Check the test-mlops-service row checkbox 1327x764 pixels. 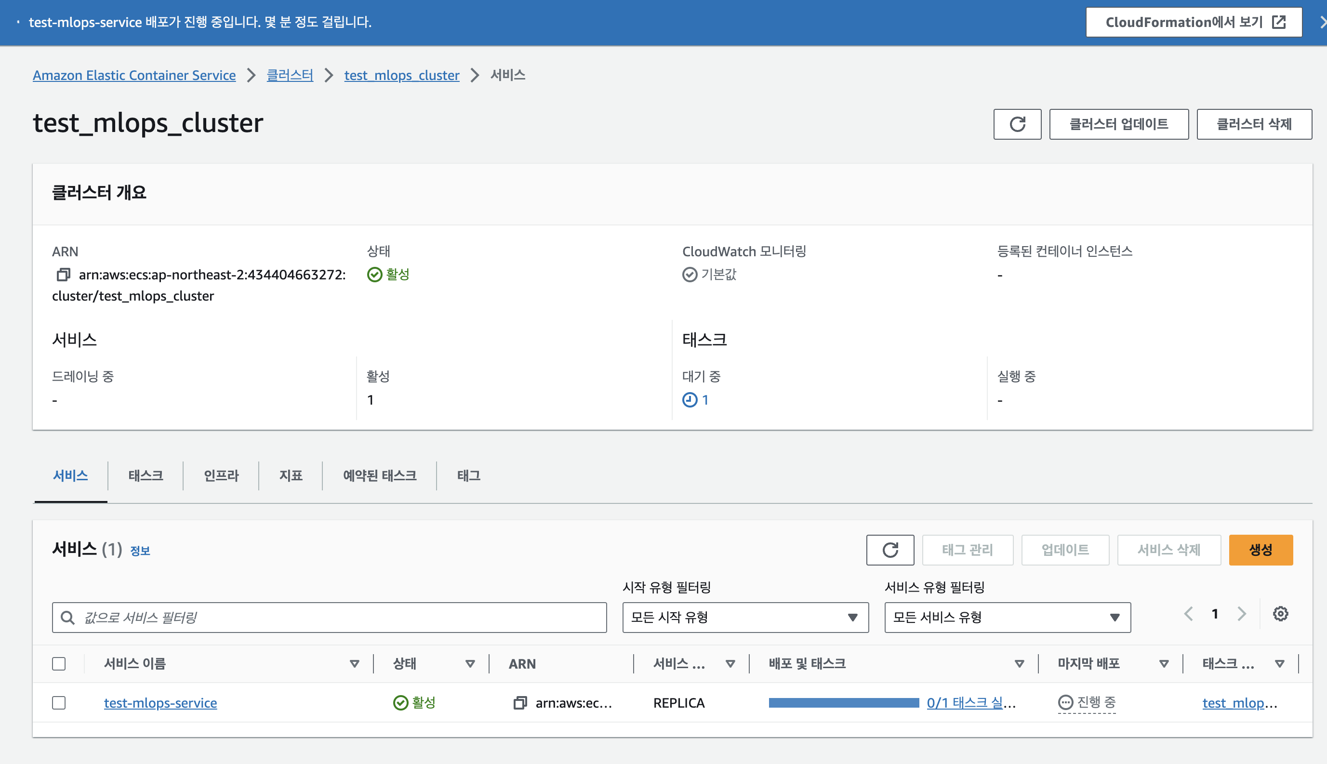coord(59,703)
